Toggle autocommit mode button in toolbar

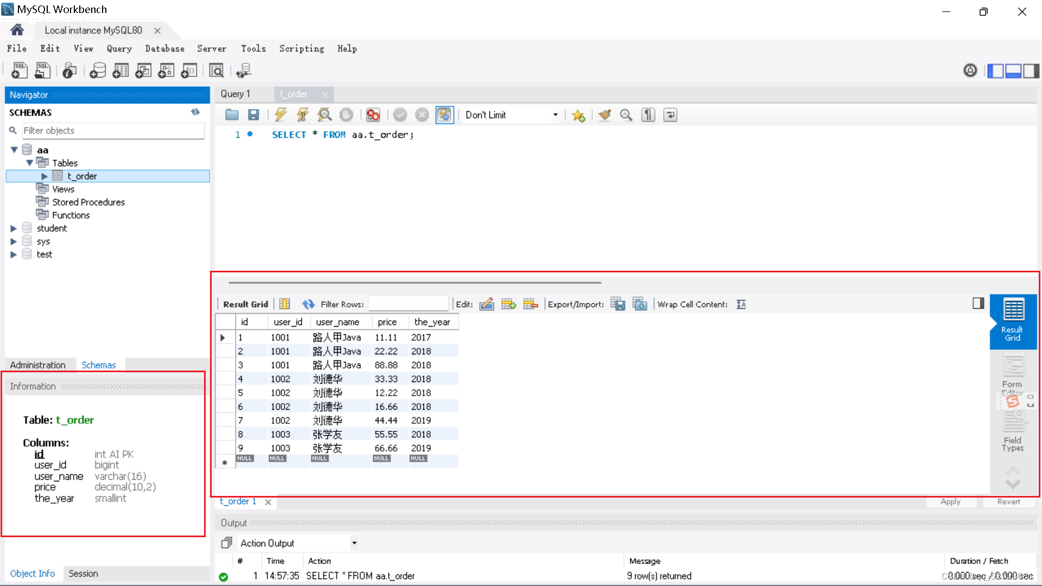click(444, 115)
